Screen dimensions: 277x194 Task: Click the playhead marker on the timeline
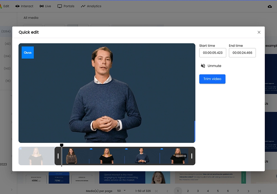point(62,145)
